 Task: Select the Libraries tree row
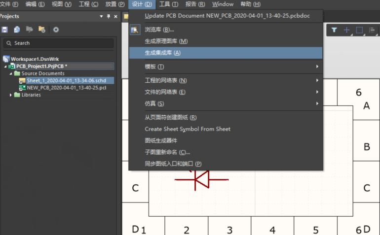tap(31, 95)
